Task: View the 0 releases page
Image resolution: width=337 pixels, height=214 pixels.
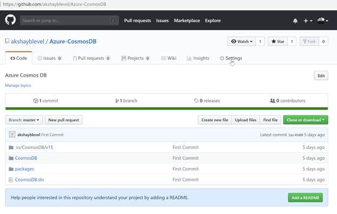Action: pos(207,101)
